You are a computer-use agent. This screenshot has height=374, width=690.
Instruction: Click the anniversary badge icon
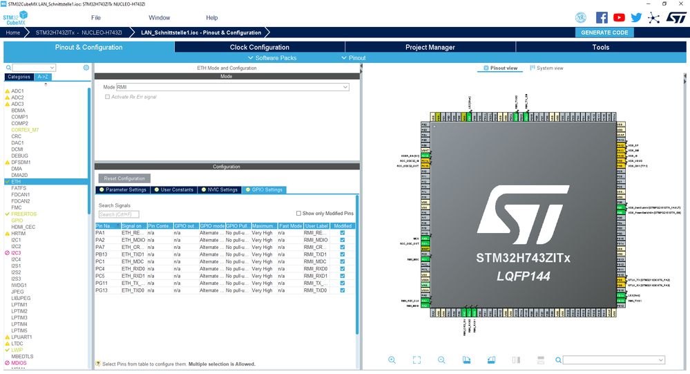point(581,17)
